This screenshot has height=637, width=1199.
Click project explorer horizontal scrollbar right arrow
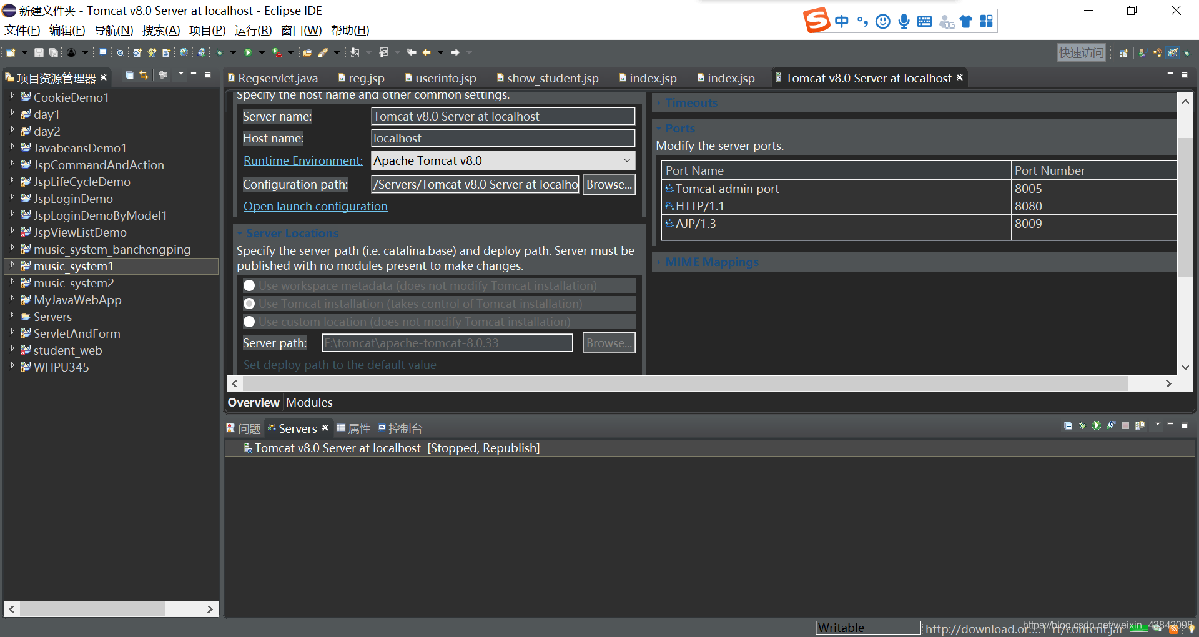(x=210, y=609)
